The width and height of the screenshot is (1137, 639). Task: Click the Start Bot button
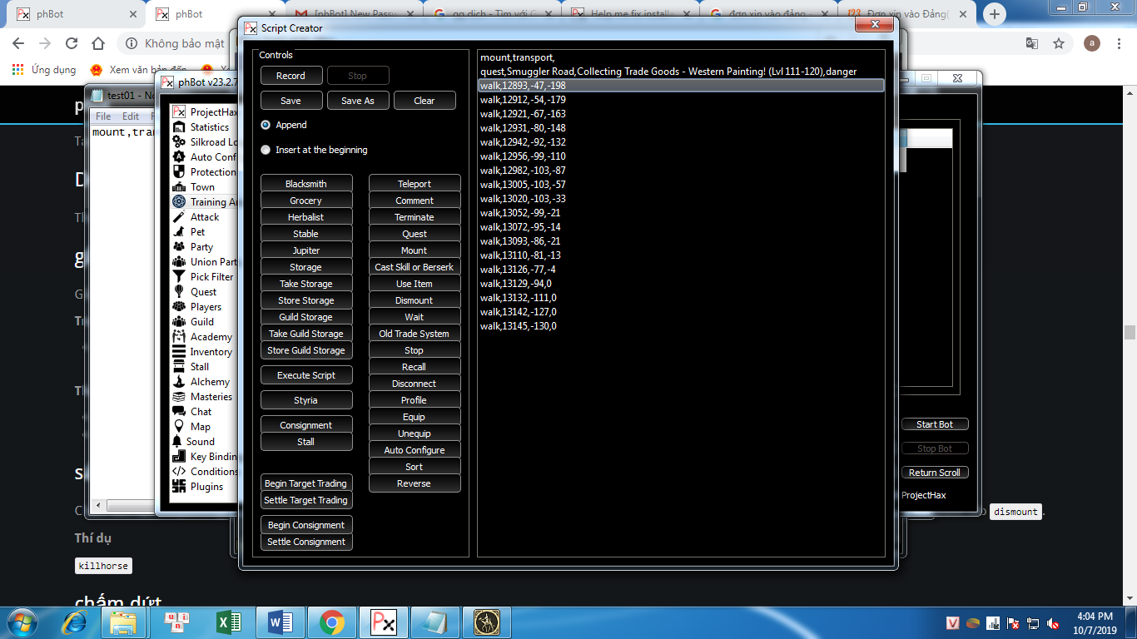(x=934, y=424)
